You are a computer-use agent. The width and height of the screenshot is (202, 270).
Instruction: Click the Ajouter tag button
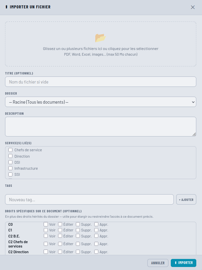click(x=186, y=200)
